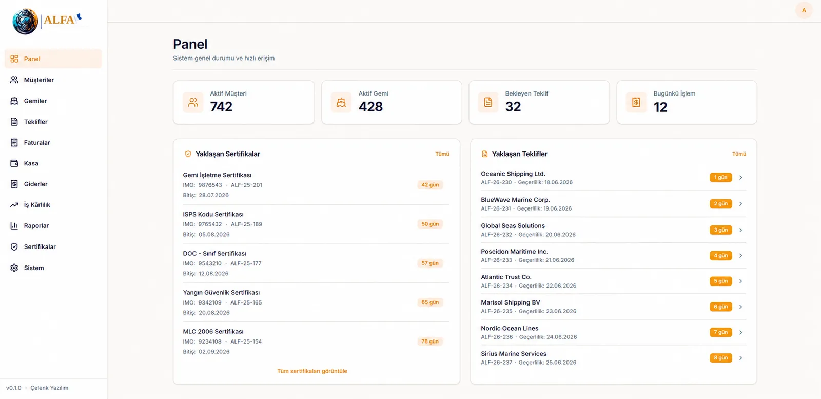Click the user avatar A icon
Image resolution: width=821 pixels, height=399 pixels.
[804, 10]
